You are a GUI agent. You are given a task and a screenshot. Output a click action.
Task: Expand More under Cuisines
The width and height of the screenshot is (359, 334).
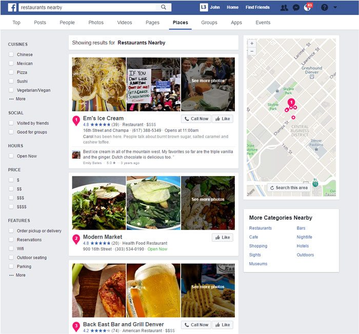pyautogui.click(x=17, y=99)
